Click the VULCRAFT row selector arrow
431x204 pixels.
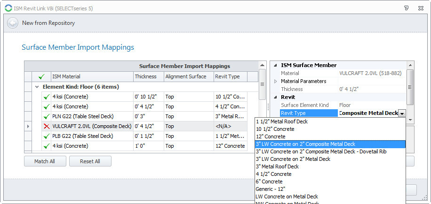pos(28,126)
